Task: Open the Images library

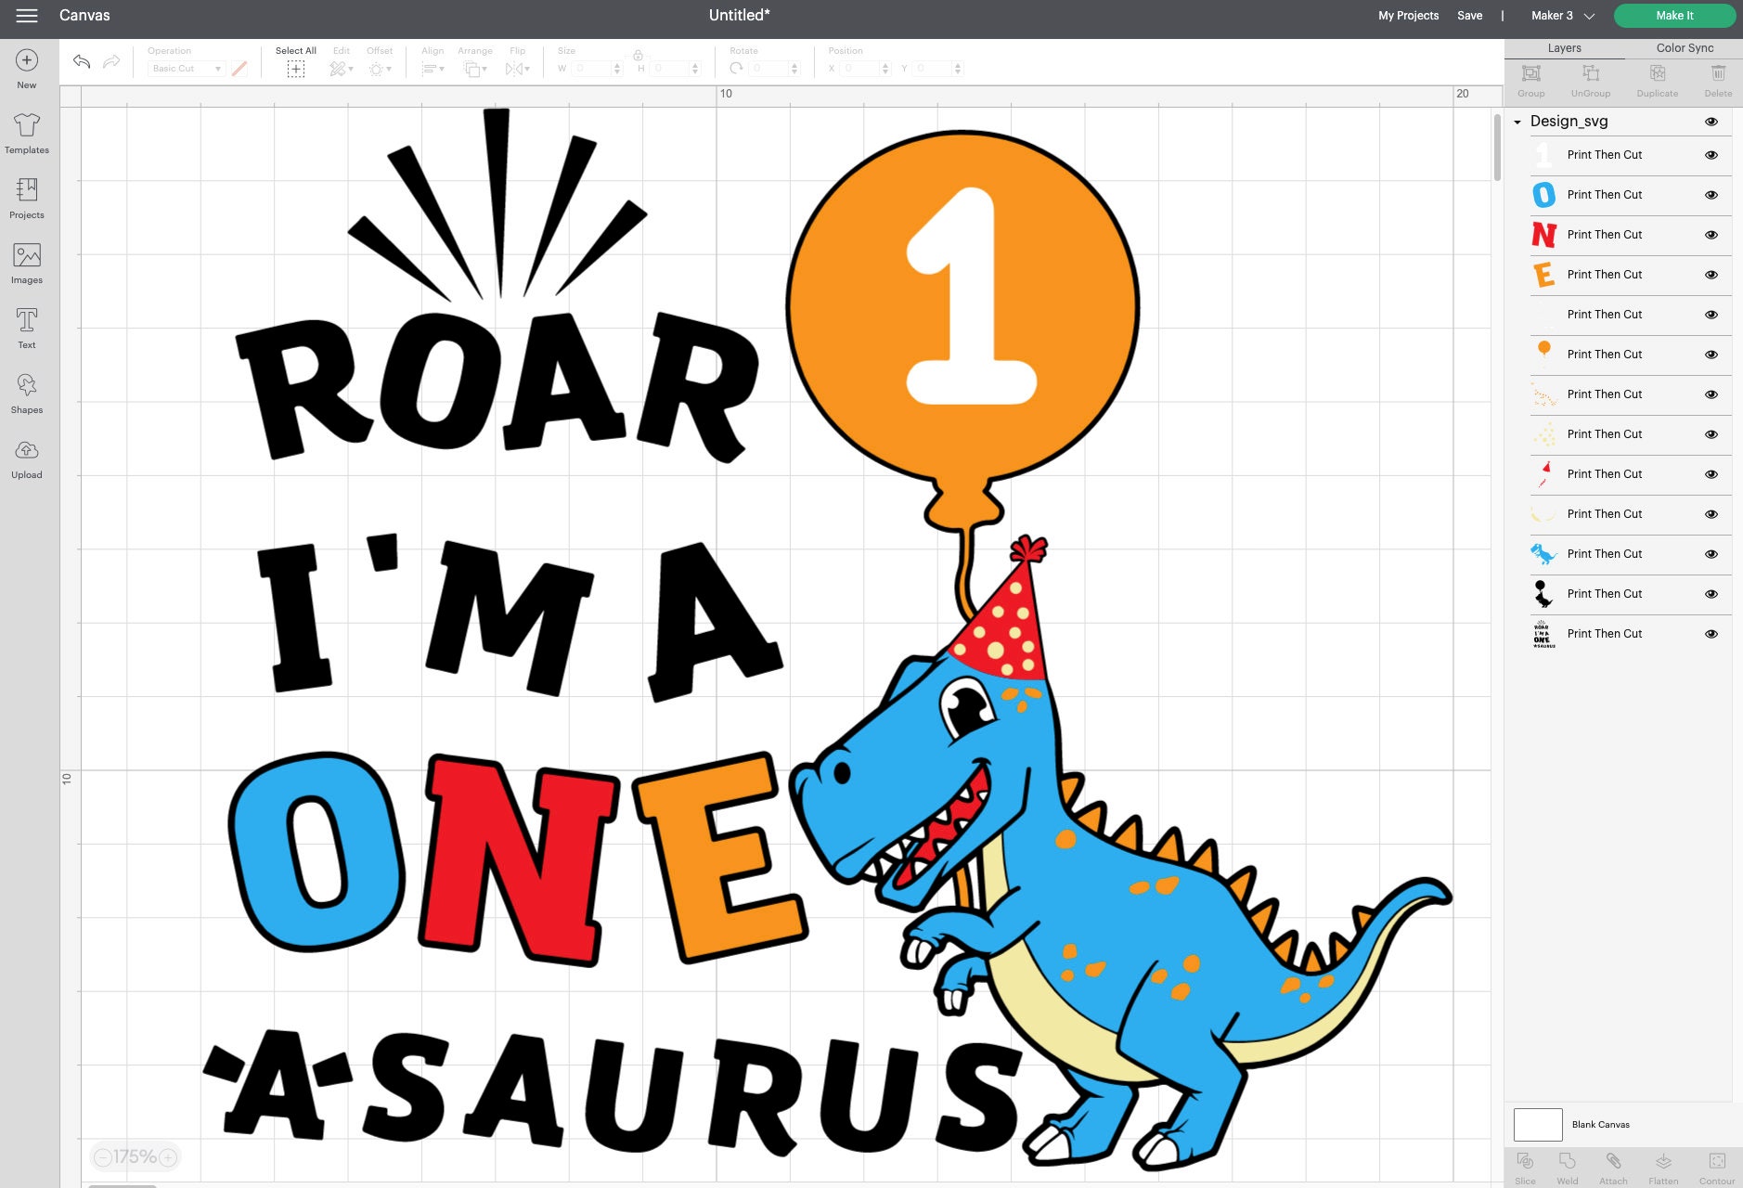Action: [26, 261]
